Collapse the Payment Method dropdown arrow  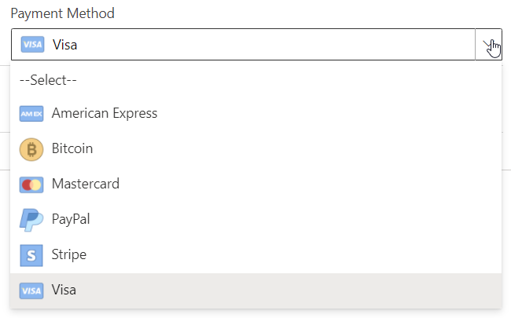pyautogui.click(x=488, y=44)
